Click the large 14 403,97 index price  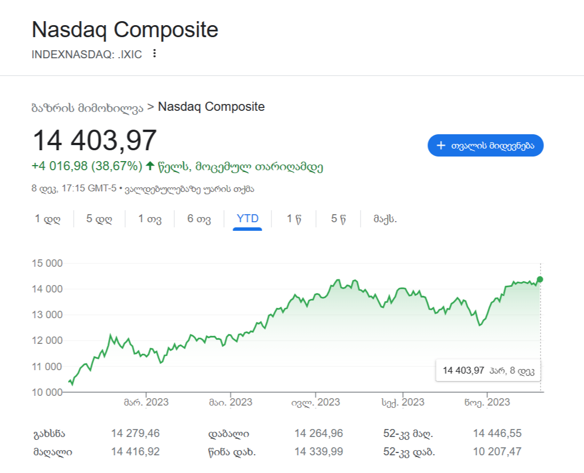point(94,141)
